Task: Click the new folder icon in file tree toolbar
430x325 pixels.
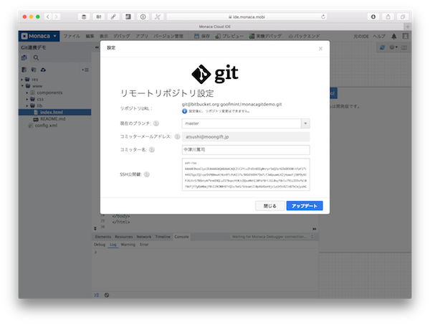Action: click(x=34, y=70)
